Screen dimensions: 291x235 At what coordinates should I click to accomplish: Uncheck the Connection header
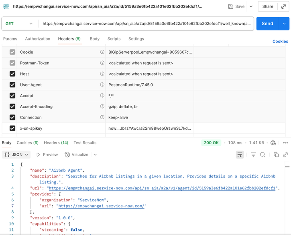[12, 117]
